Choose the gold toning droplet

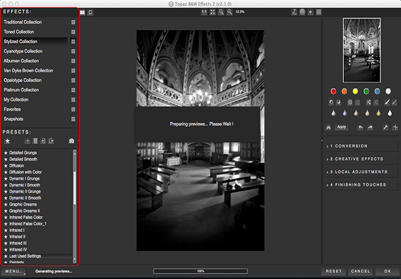click(x=379, y=113)
